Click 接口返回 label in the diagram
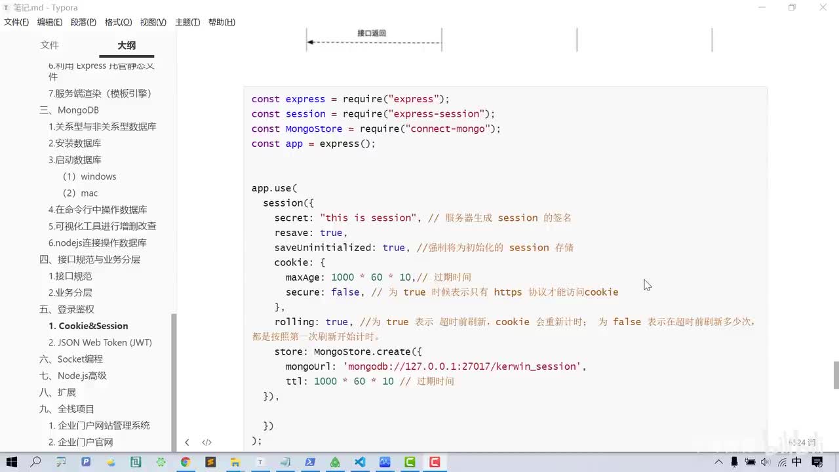 click(372, 33)
